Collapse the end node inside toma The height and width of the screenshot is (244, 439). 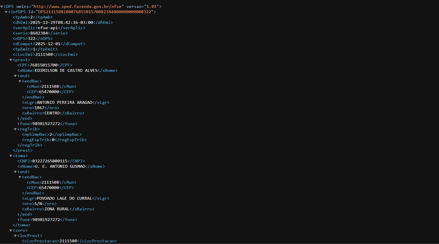click(15, 172)
